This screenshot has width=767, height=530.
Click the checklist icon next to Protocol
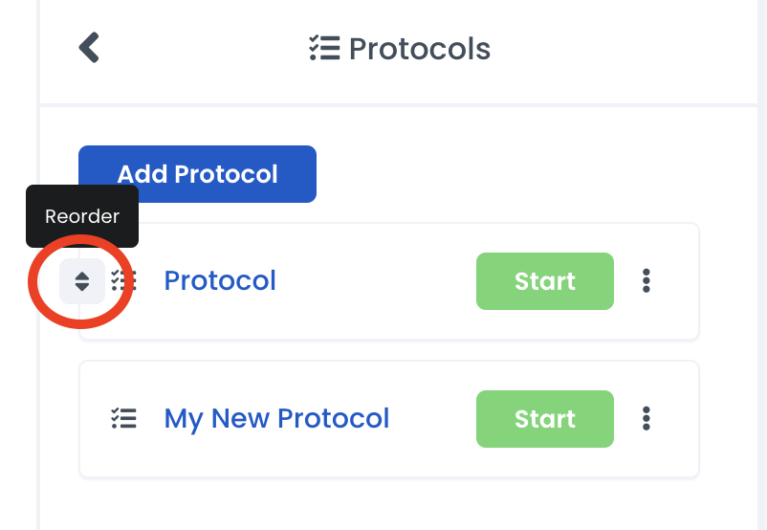click(124, 281)
